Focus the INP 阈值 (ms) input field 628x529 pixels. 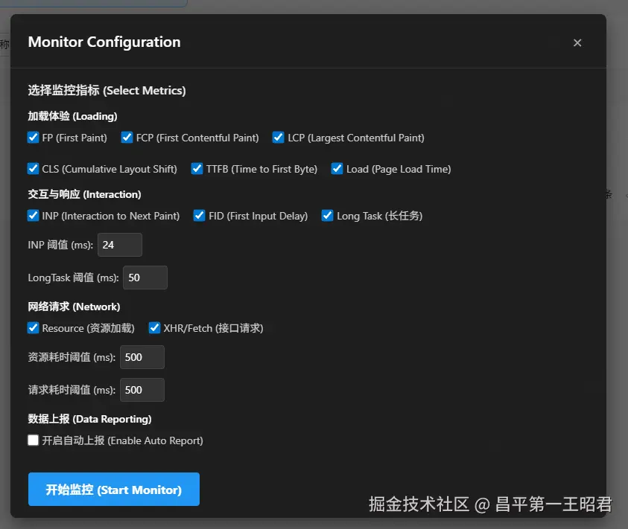(x=120, y=245)
